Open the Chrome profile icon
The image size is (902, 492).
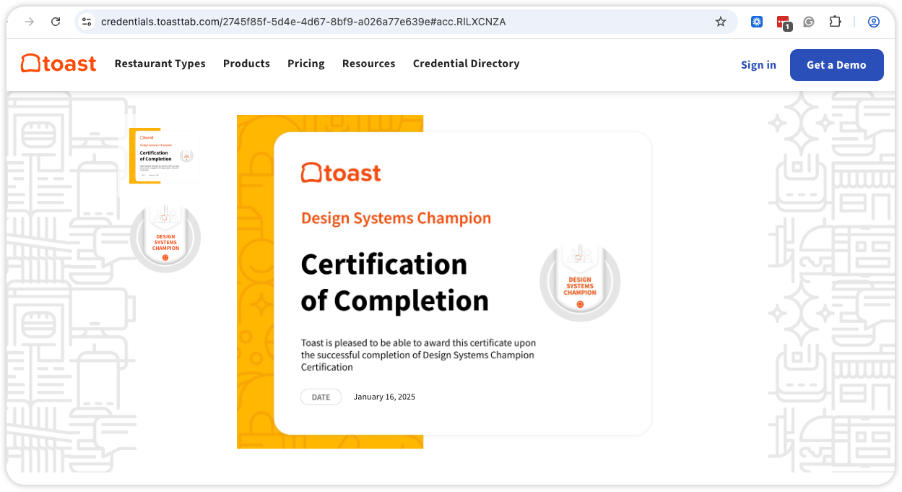tap(874, 22)
